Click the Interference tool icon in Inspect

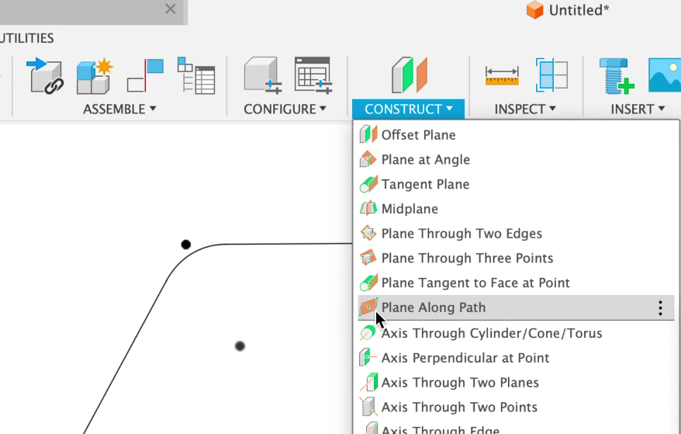coord(551,76)
